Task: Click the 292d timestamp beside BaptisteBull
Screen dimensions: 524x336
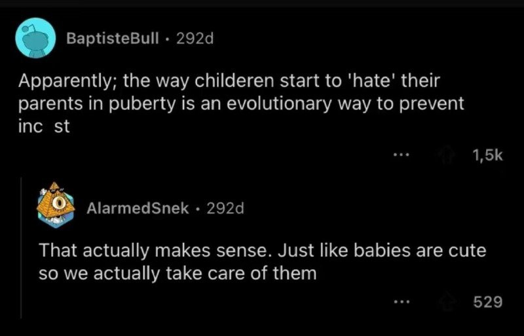Action: click(x=195, y=39)
